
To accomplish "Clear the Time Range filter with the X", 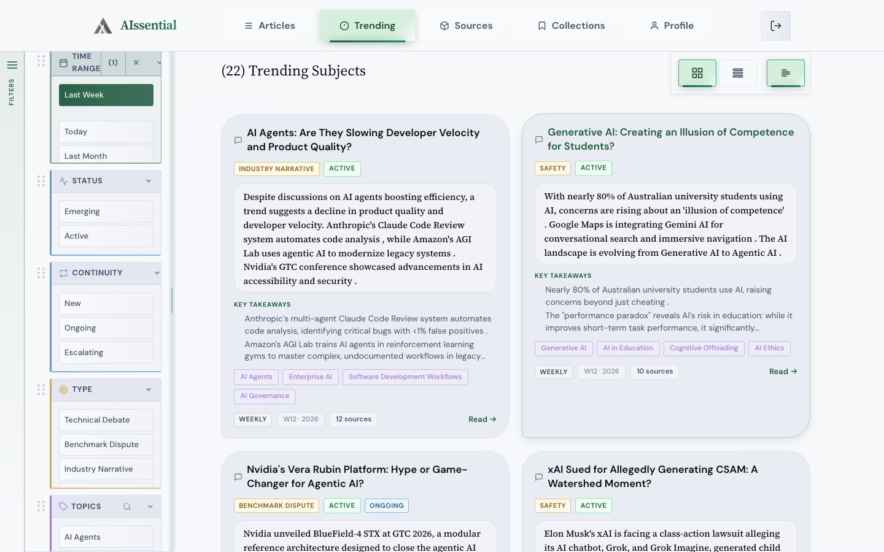I will 136,63.
